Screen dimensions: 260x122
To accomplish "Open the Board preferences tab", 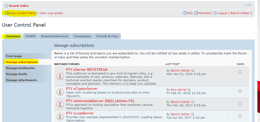I will click(x=55, y=36).
